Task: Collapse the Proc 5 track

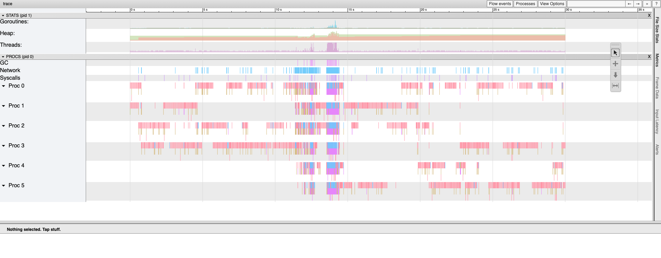Action: pos(4,186)
